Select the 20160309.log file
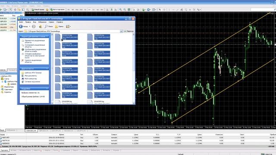 (x=99, y=102)
